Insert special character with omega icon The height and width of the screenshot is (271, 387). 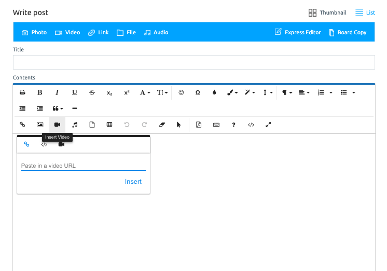(x=198, y=92)
